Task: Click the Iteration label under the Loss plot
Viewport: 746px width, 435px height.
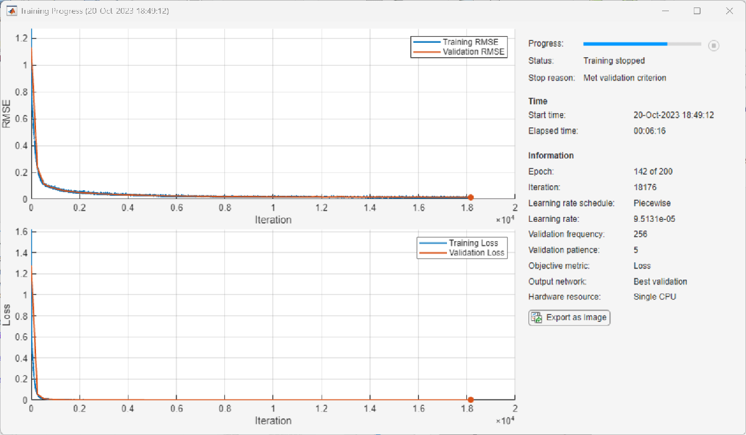Action: pyautogui.click(x=273, y=421)
